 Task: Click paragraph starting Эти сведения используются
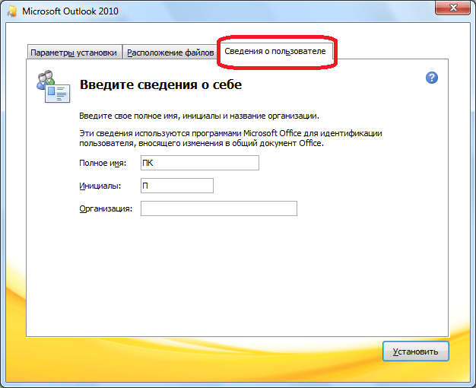pyautogui.click(x=230, y=138)
